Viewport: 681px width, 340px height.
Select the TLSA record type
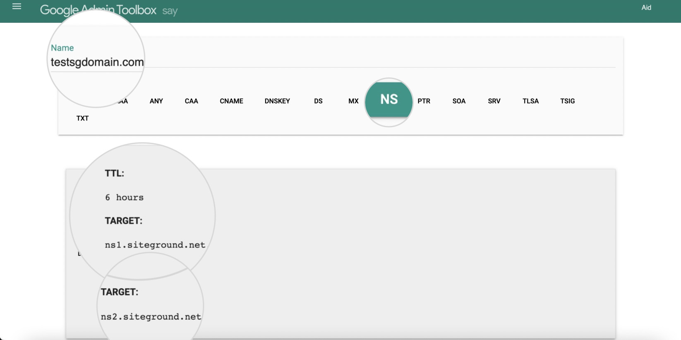(530, 101)
